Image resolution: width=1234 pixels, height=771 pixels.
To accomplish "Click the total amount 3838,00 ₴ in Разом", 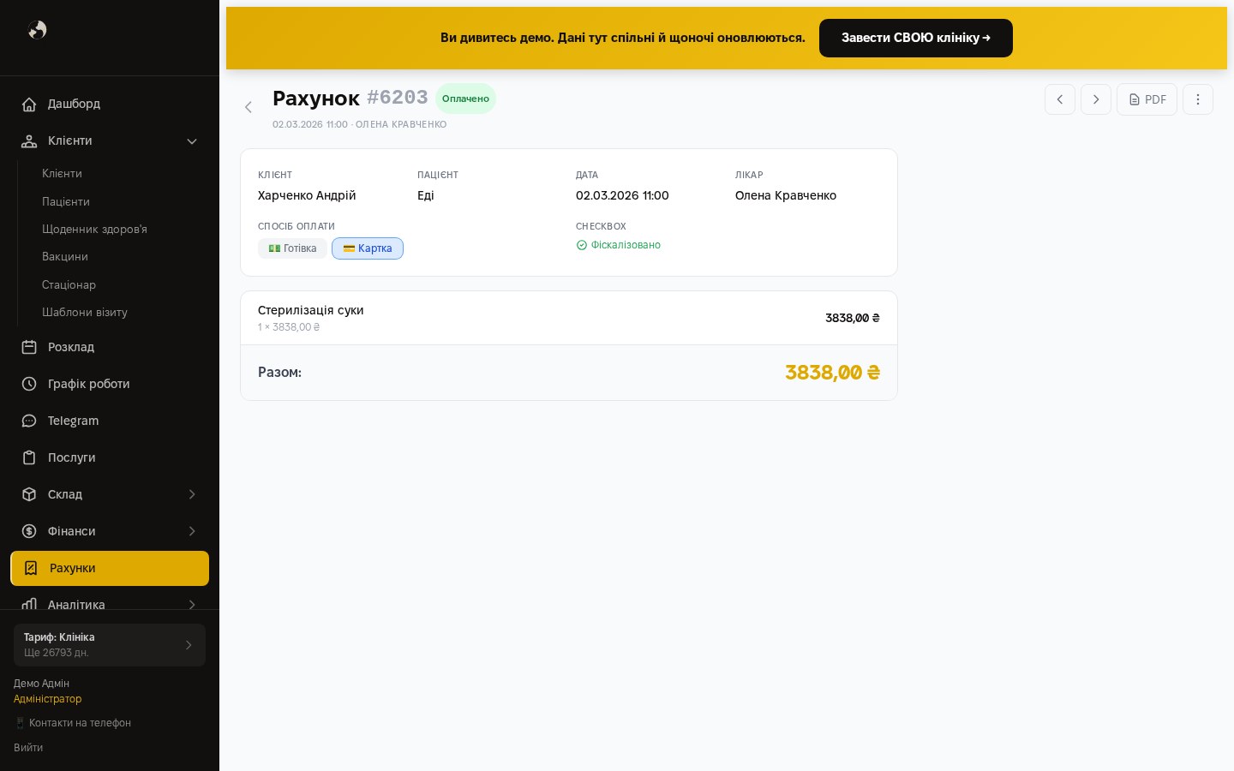I will pos(832,373).
